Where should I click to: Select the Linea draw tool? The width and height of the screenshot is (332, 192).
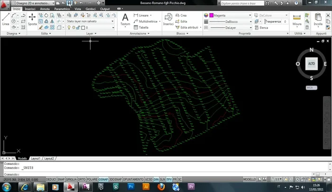(6, 19)
